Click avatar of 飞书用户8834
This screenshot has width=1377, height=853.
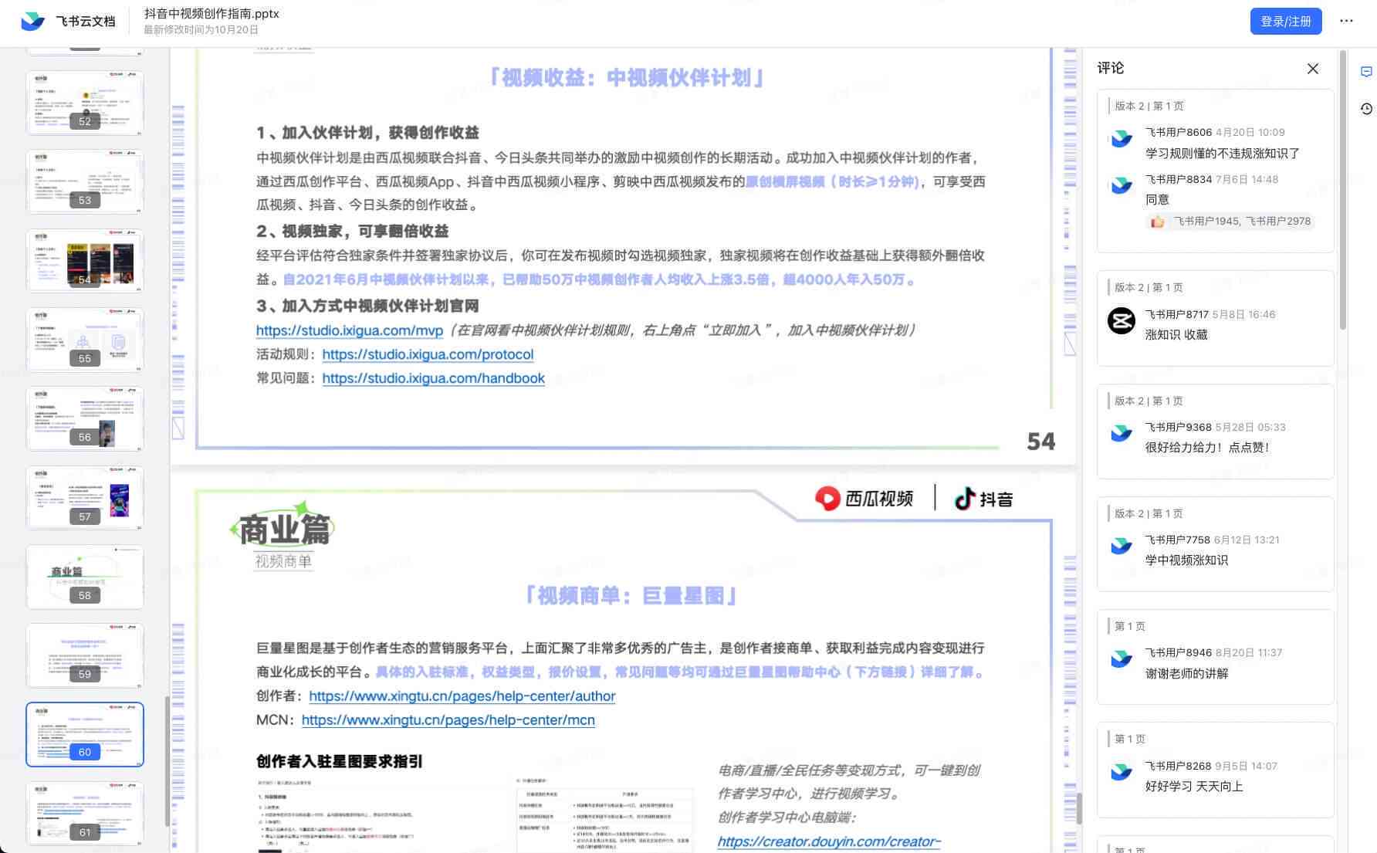(1122, 186)
